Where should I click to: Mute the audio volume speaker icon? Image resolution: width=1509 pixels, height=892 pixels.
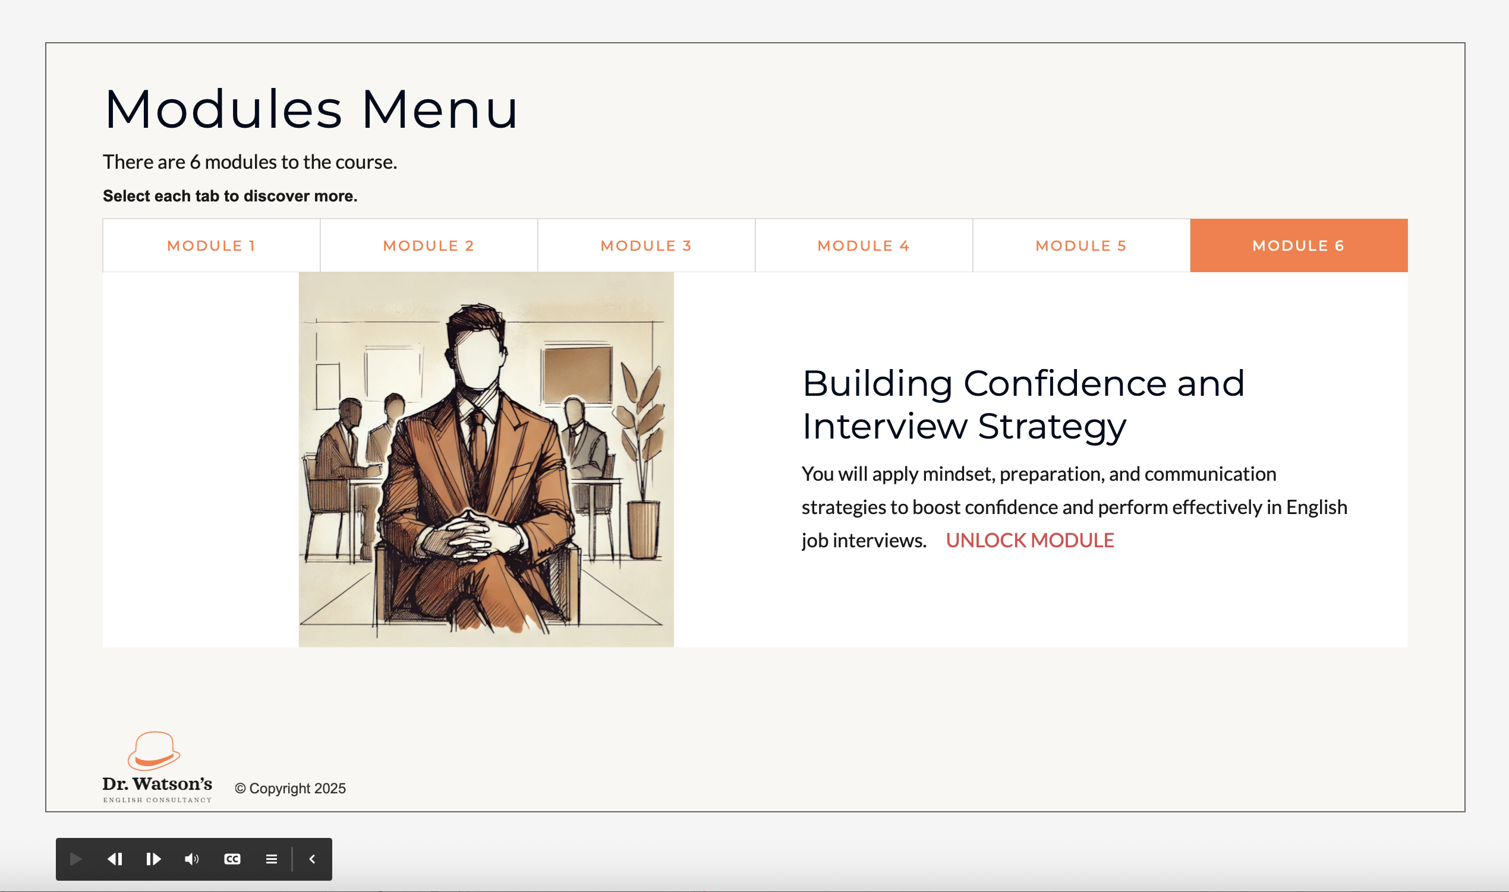click(192, 859)
